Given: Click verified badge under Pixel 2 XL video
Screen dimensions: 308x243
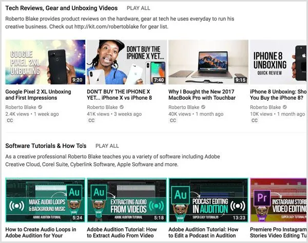Looking at the screenshot, I should coord(40,107).
